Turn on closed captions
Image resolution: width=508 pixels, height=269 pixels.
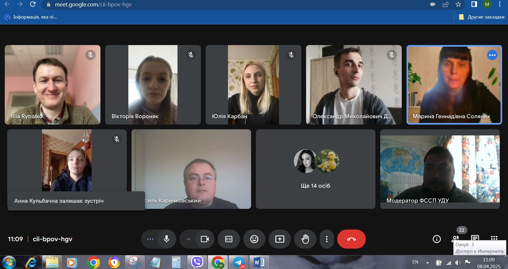coord(229,239)
